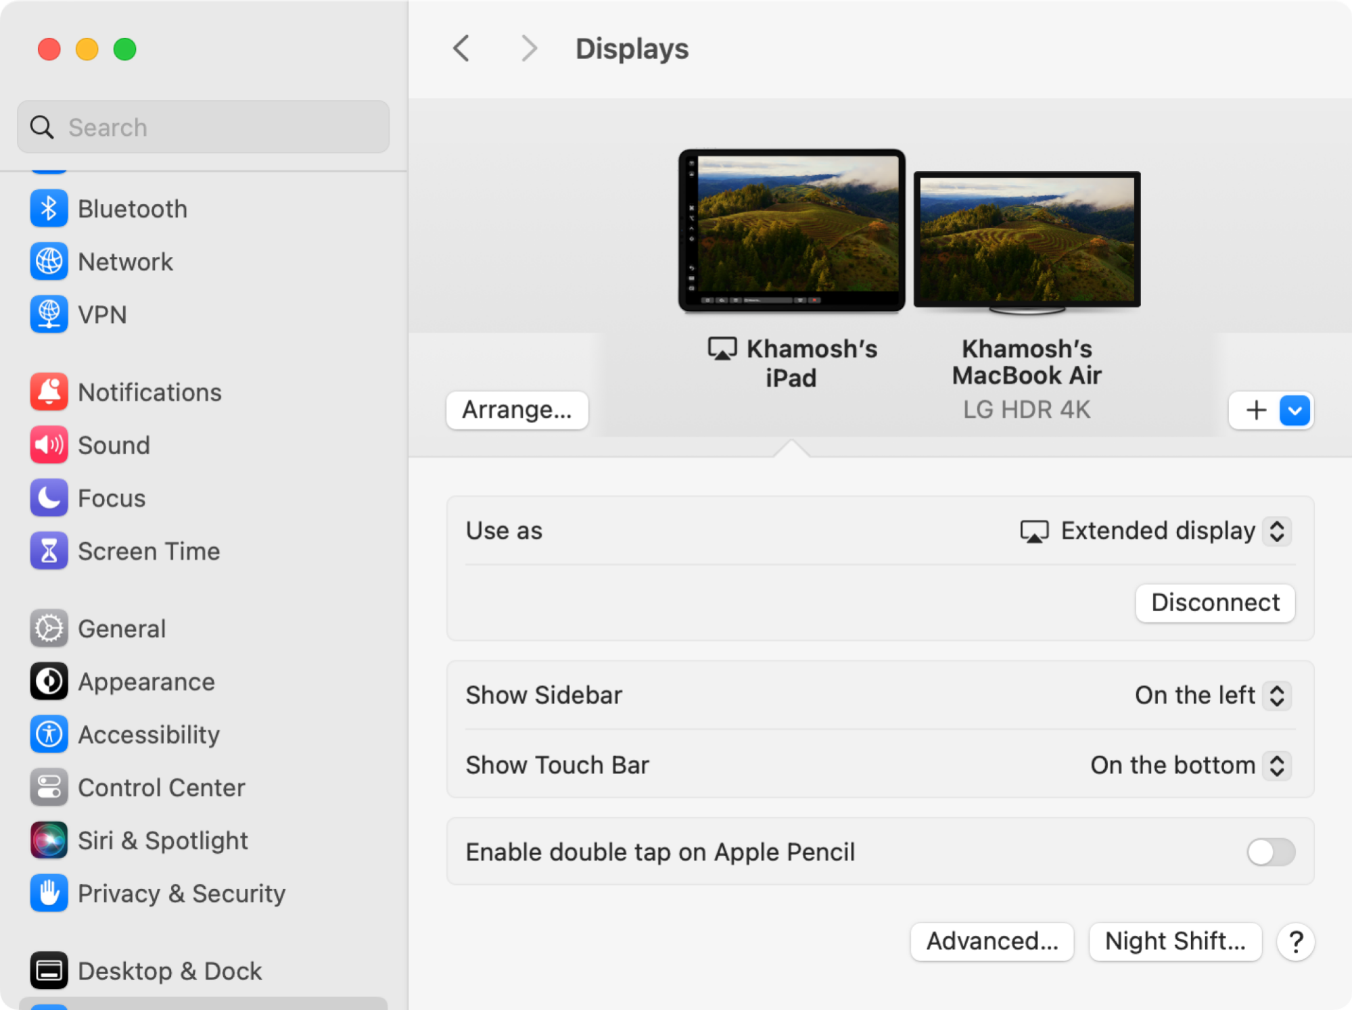Click the Network globe icon
The height and width of the screenshot is (1010, 1352).
tap(49, 262)
